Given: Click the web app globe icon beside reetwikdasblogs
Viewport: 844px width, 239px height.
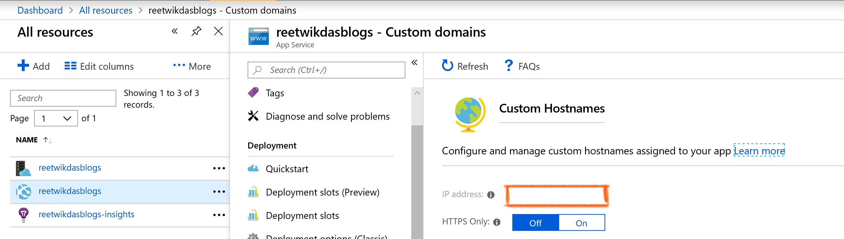Looking at the screenshot, I should click(x=24, y=192).
